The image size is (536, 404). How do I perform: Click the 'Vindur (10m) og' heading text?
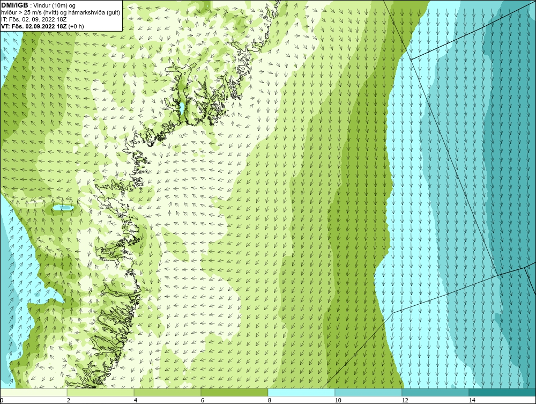pos(55,5)
